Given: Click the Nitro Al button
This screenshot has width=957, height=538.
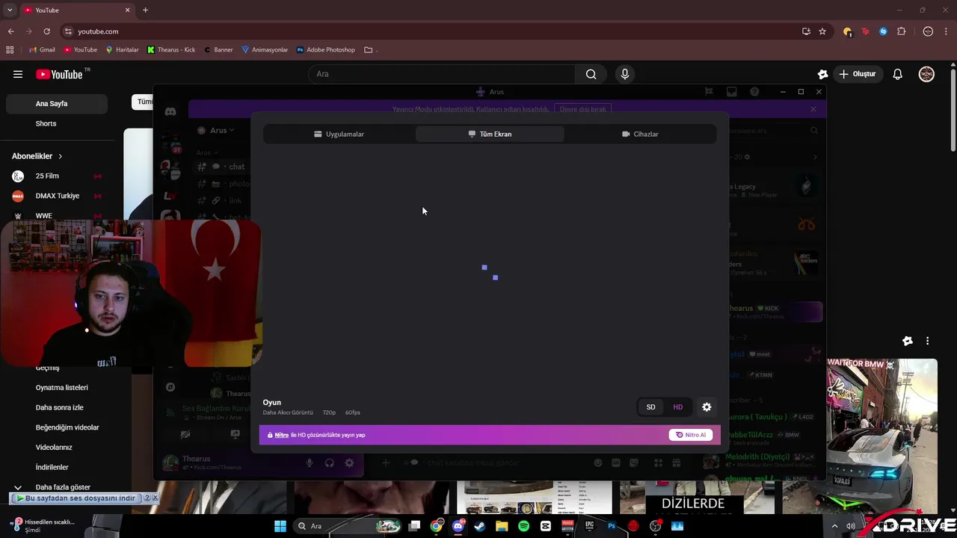Looking at the screenshot, I should pos(691,435).
